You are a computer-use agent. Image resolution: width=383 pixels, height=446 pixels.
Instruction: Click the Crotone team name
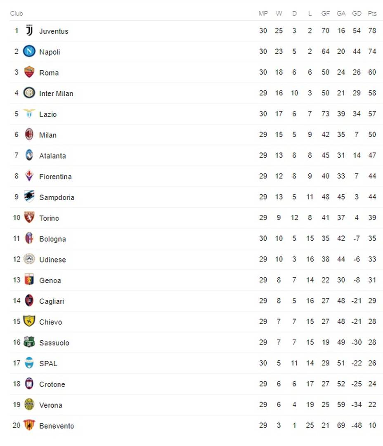coord(52,384)
